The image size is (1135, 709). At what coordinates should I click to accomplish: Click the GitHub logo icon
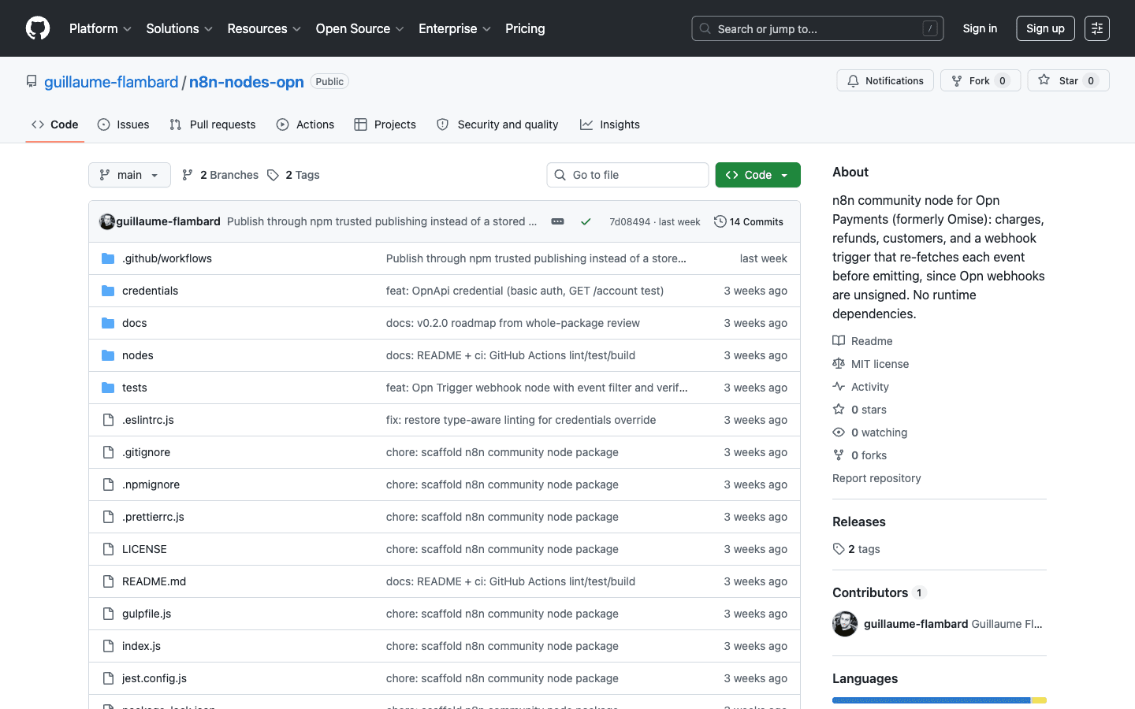[38, 28]
